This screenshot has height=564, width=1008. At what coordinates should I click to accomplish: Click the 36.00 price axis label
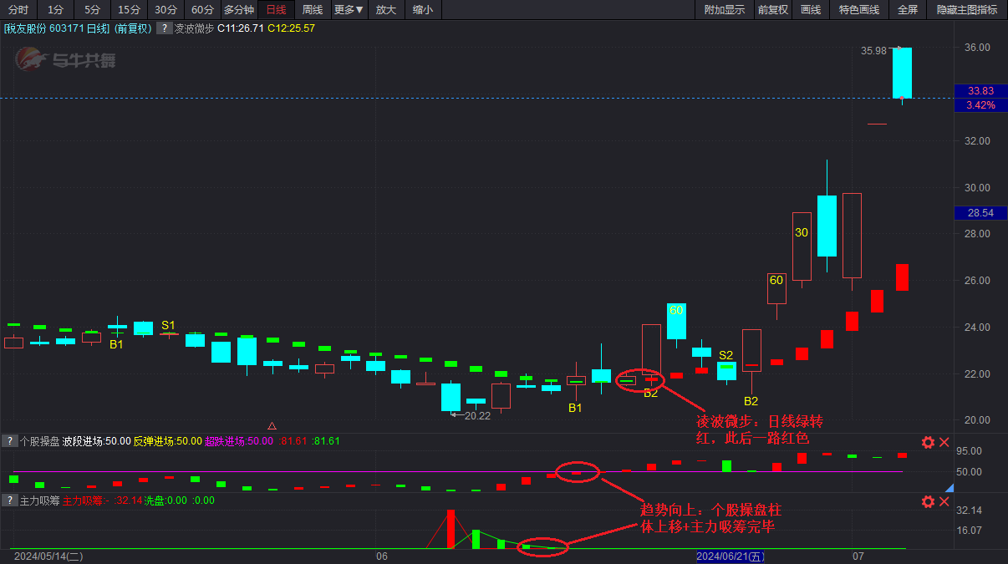click(978, 48)
